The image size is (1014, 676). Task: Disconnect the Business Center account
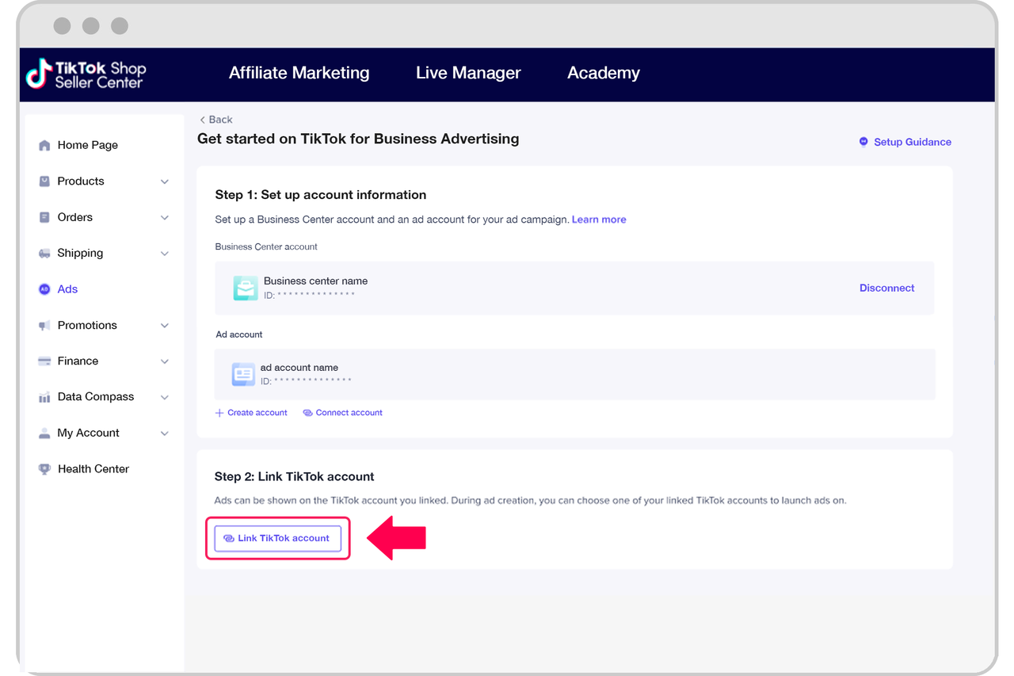[886, 288]
